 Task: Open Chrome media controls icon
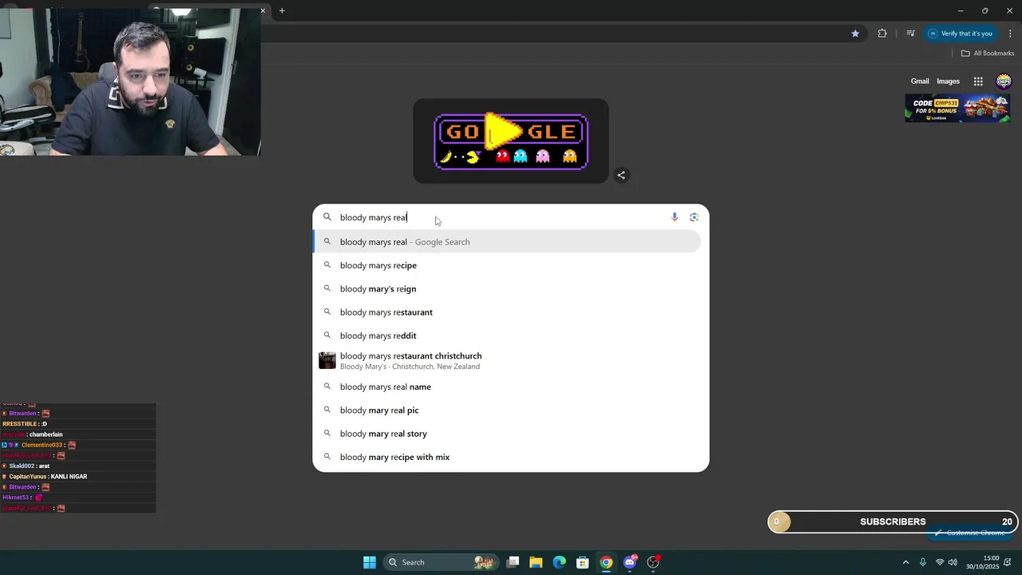(x=910, y=34)
